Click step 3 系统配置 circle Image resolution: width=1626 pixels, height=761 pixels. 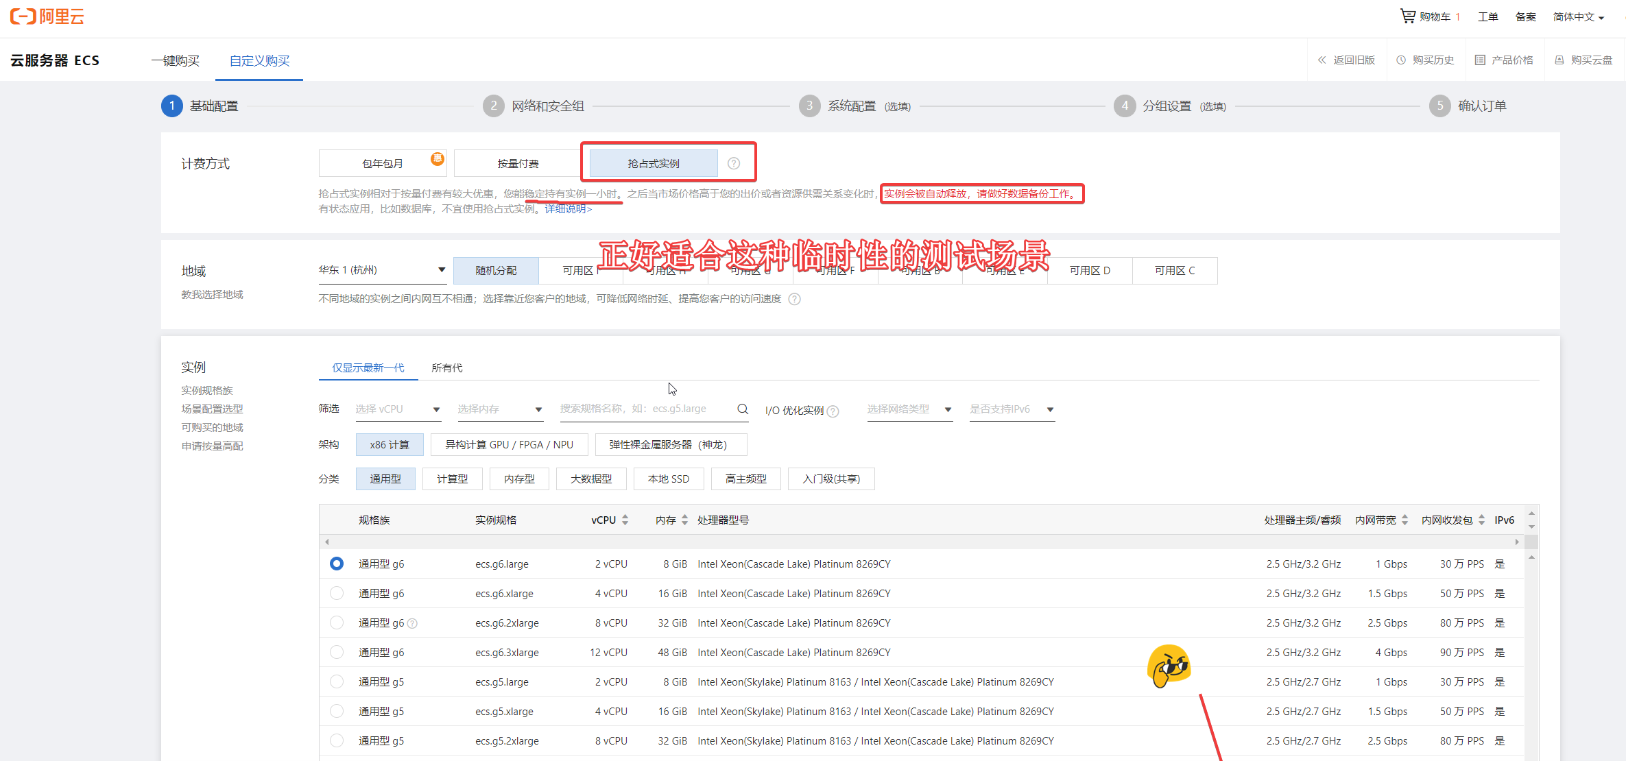coord(809,106)
